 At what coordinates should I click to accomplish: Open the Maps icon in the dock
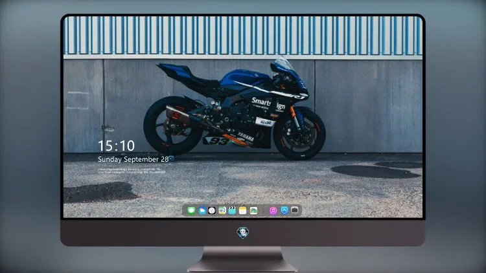[x=222, y=210]
